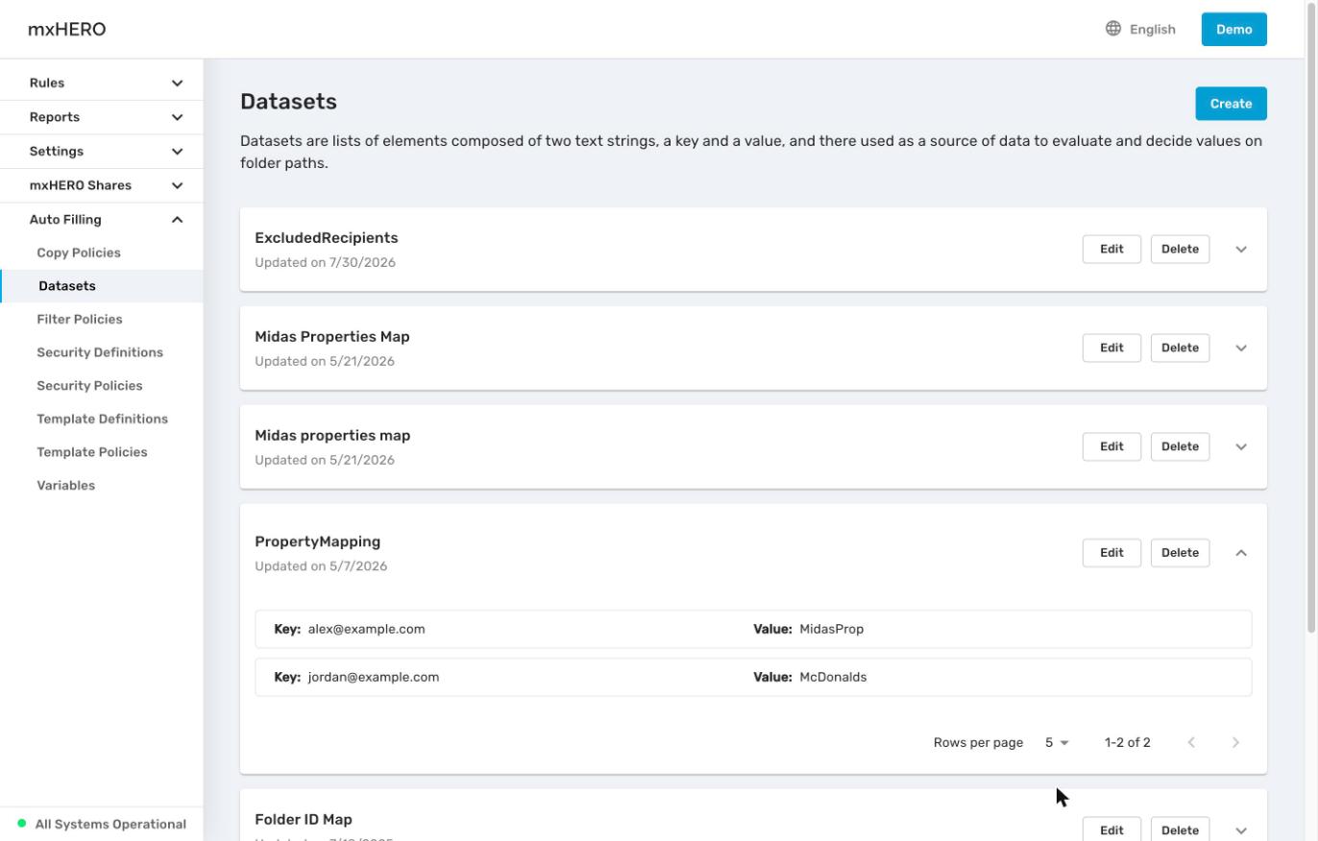Go to next page of PropertyMapping rows
This screenshot has height=841, width=1318.
pos(1235,742)
